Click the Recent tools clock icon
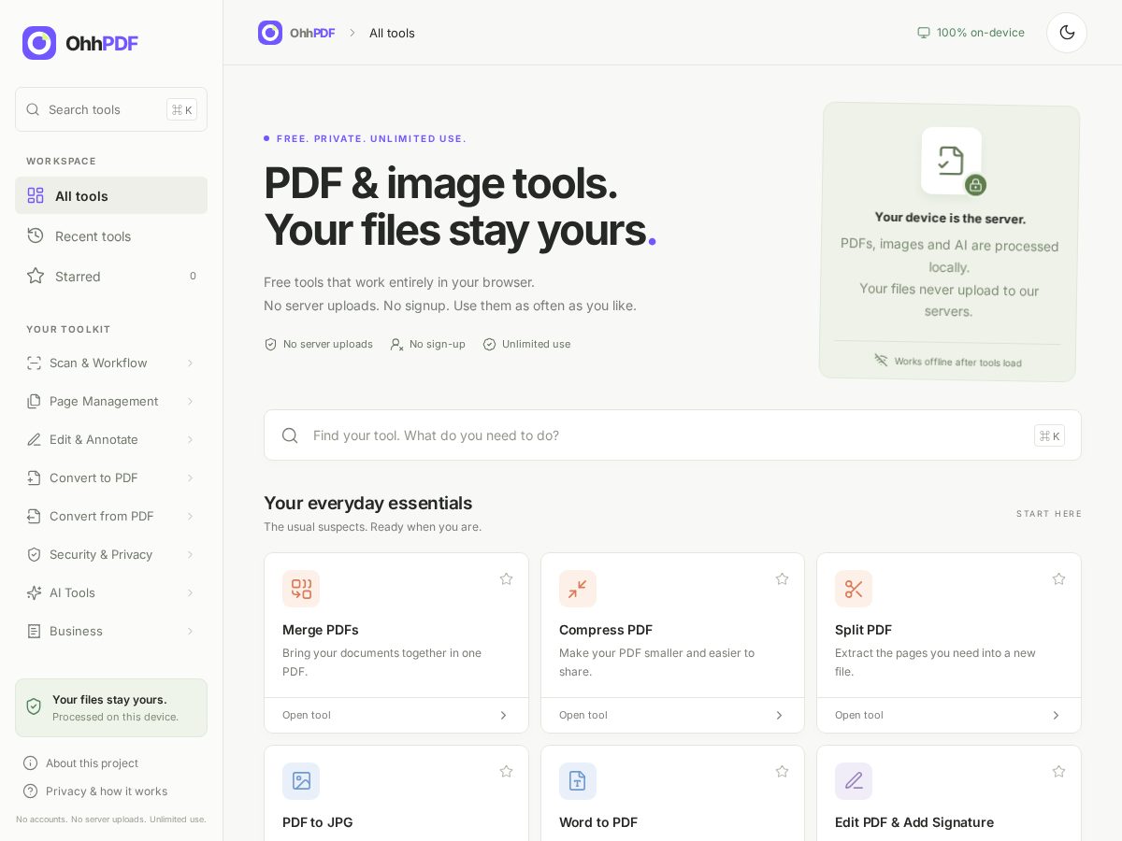The image size is (1122, 841). tap(36, 235)
